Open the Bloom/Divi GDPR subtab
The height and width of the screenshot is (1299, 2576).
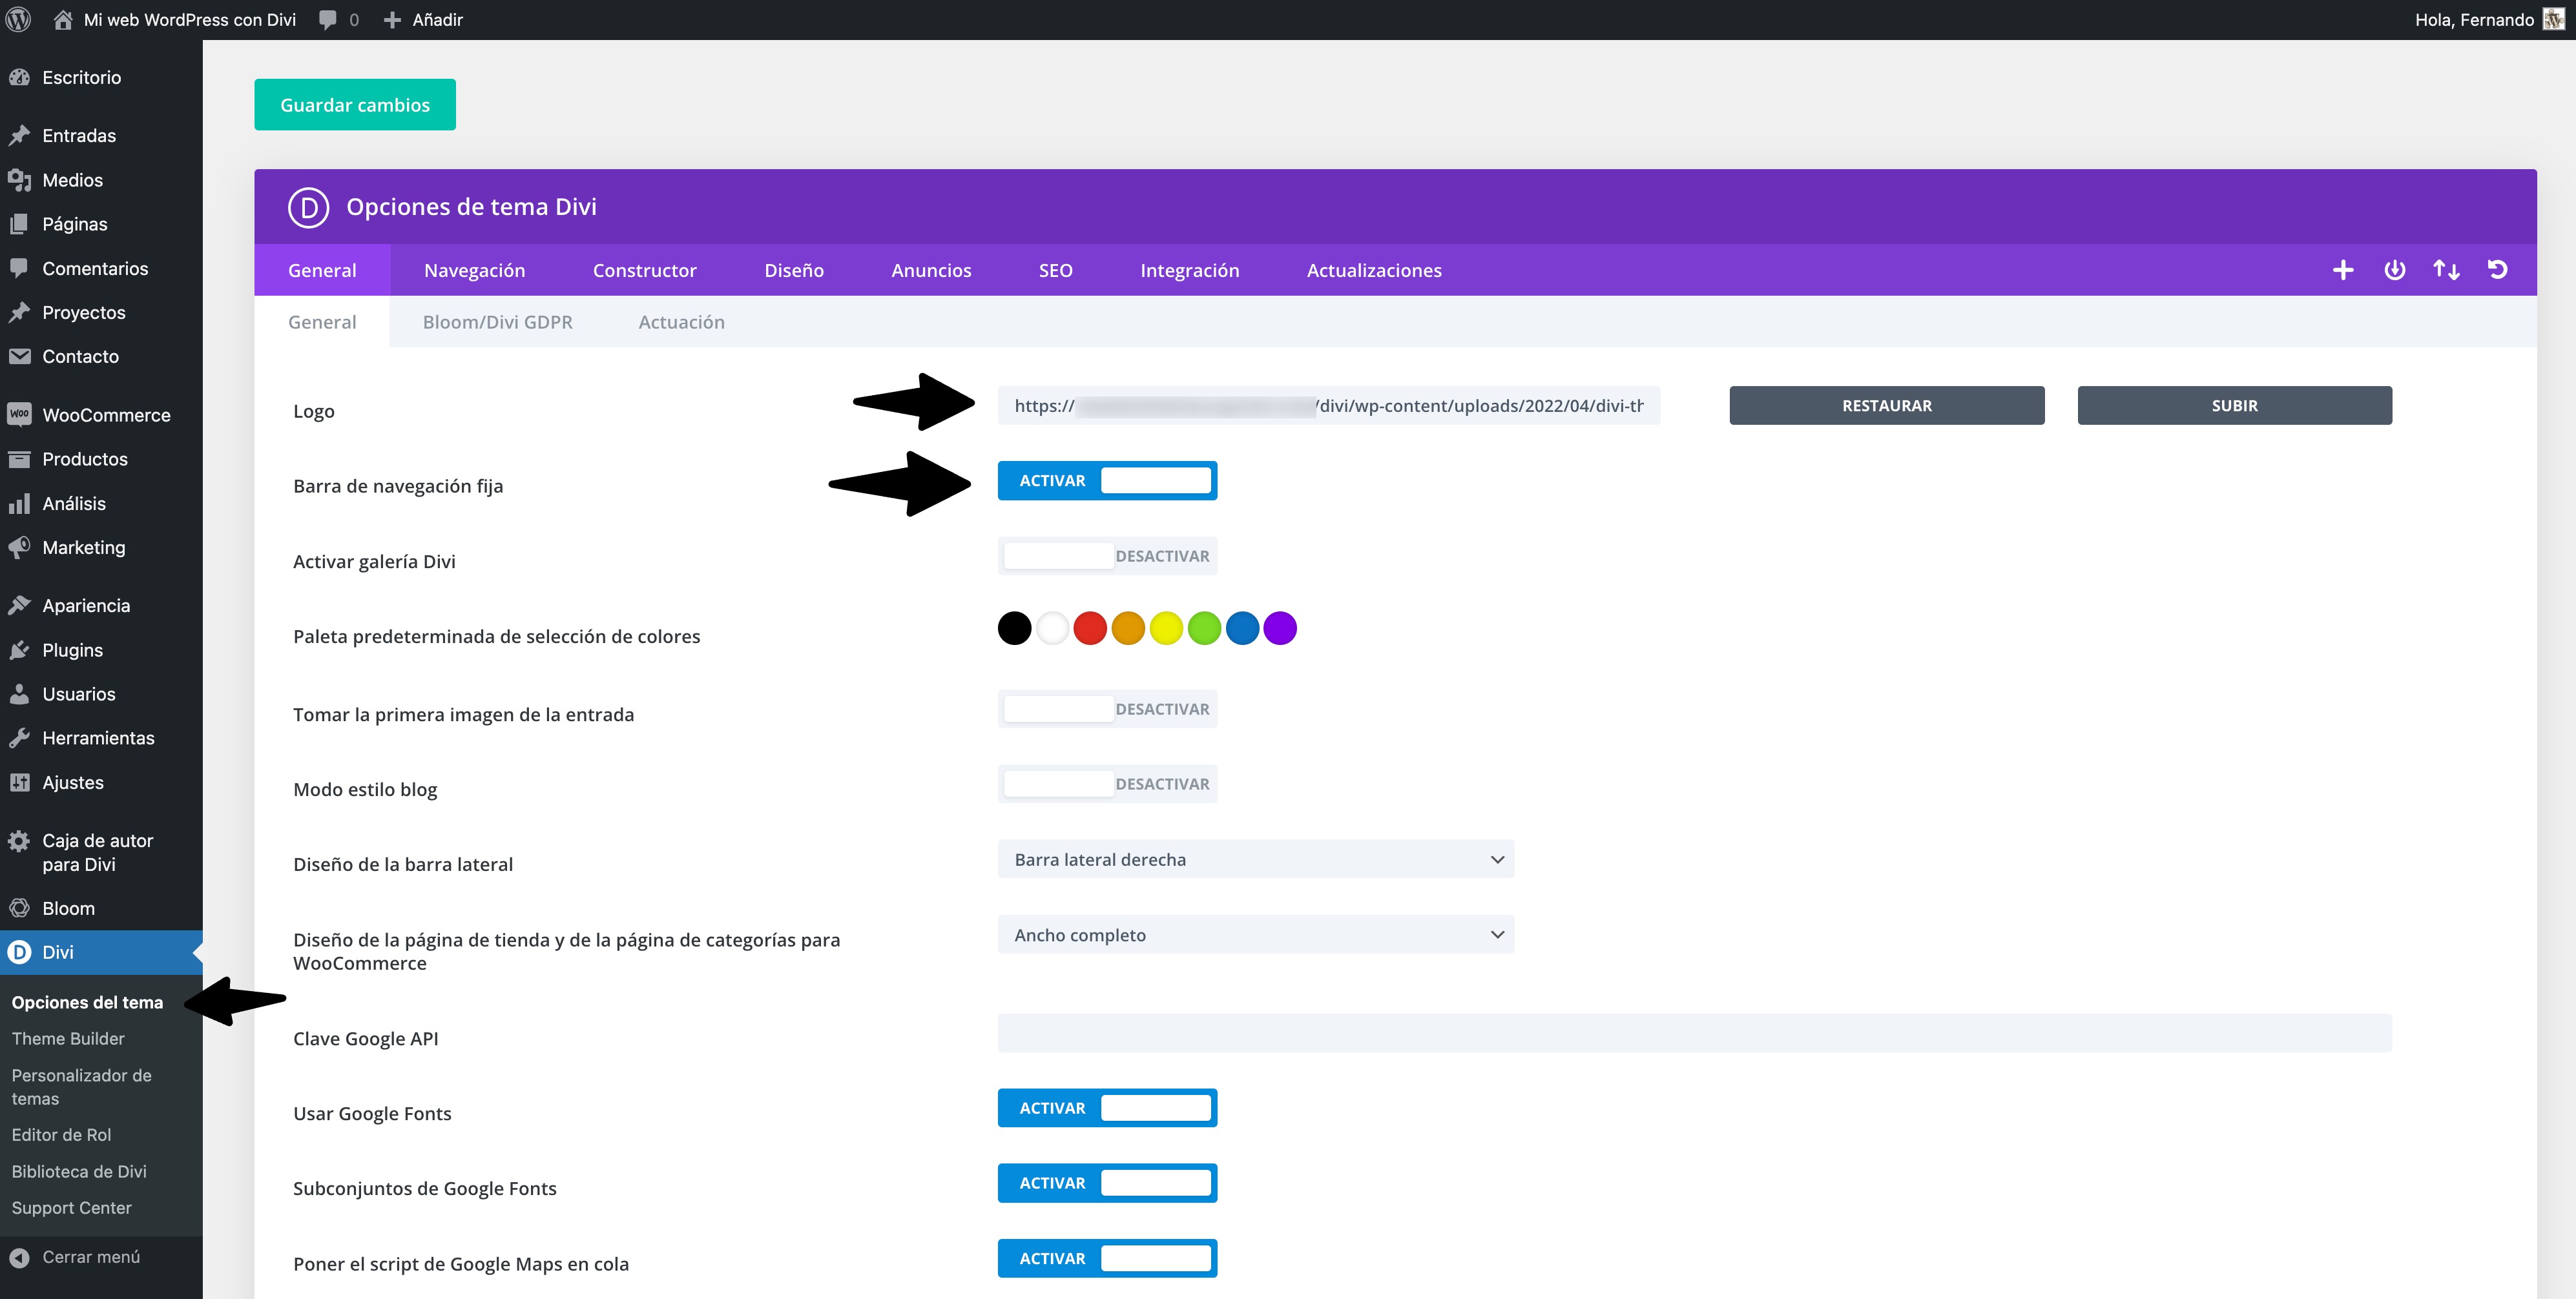pyautogui.click(x=497, y=322)
